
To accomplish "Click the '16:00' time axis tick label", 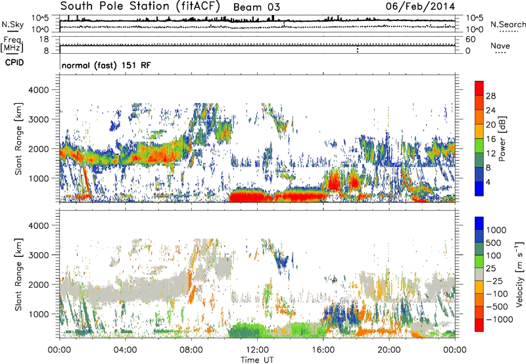I will pyautogui.click(x=323, y=350).
